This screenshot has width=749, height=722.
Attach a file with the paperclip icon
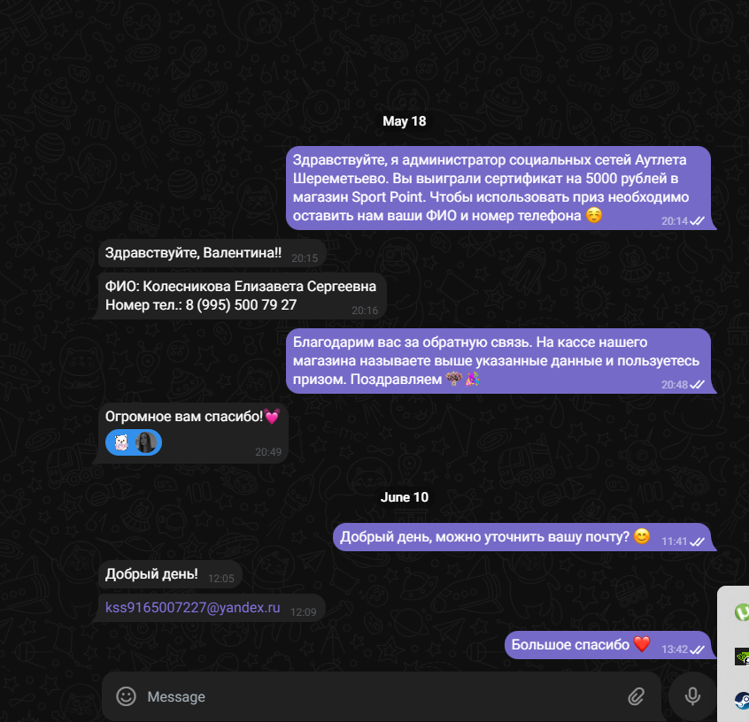pyautogui.click(x=637, y=696)
